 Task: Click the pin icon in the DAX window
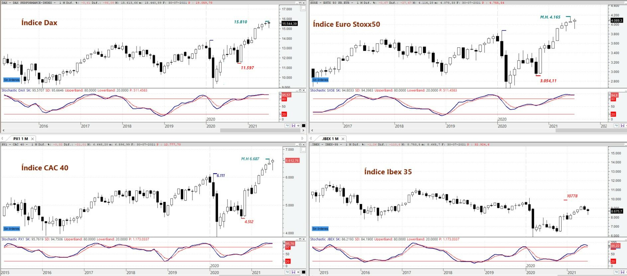pos(298,125)
